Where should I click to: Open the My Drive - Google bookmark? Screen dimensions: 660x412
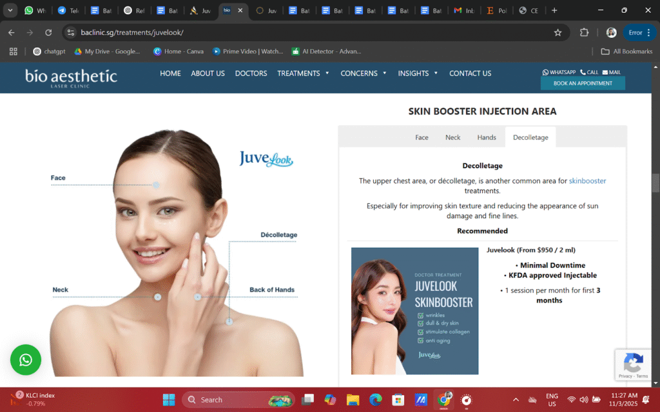coord(108,51)
